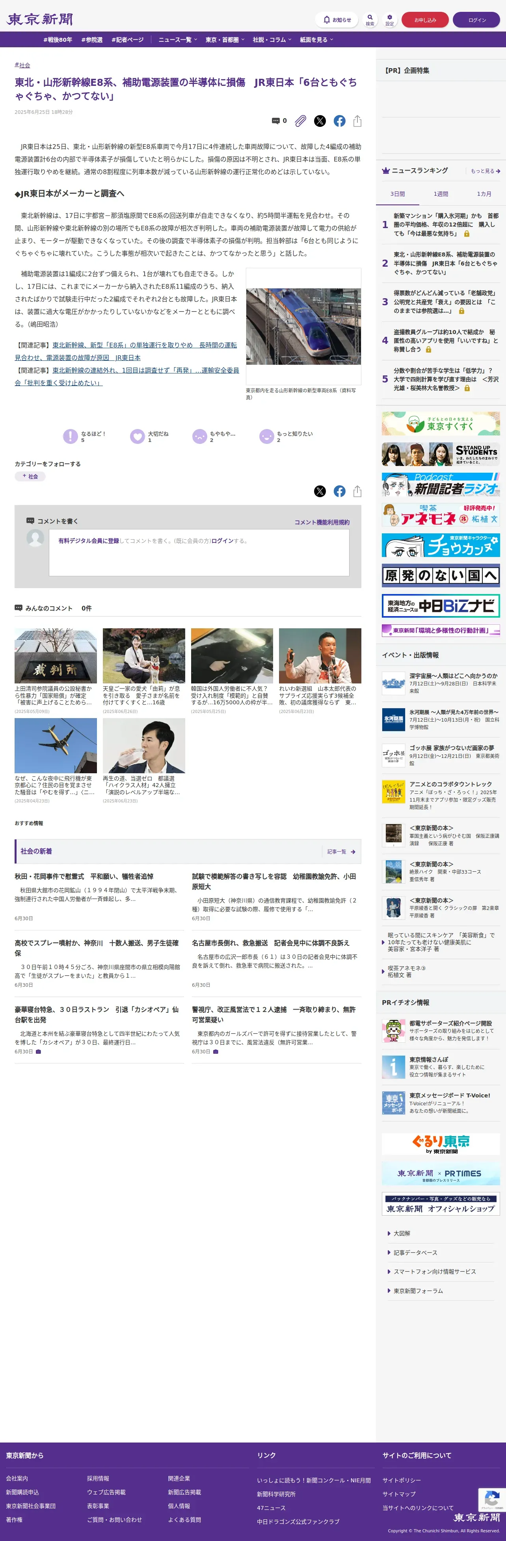Open footer サイトポリシー link
The width and height of the screenshot is (506, 1541).
(x=402, y=1480)
